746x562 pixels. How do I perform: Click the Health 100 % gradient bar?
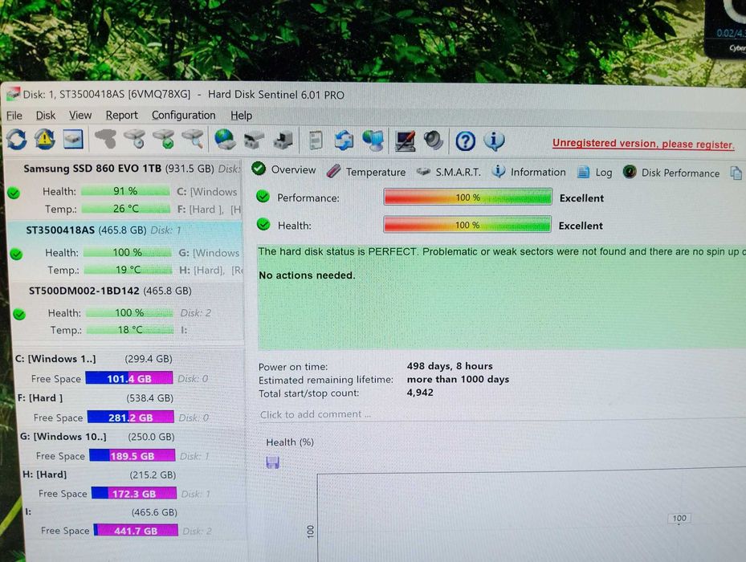pyautogui.click(x=467, y=225)
